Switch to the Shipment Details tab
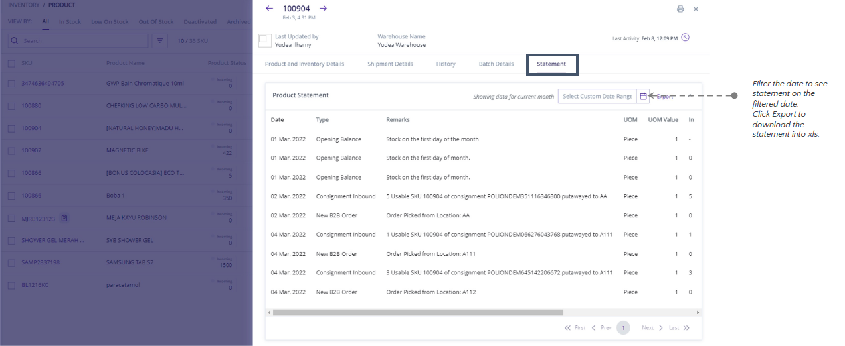 click(390, 64)
